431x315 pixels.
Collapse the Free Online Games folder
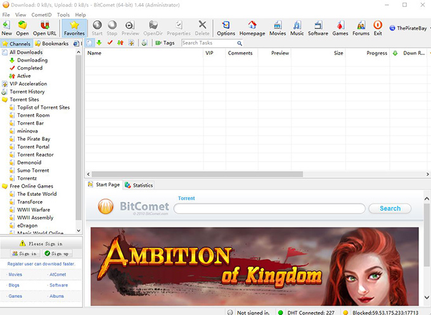point(4,186)
